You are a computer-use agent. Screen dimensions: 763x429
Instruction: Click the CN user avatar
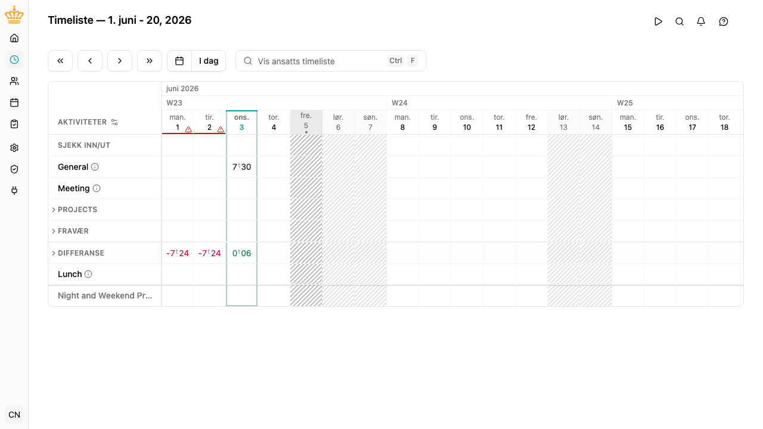(14, 415)
